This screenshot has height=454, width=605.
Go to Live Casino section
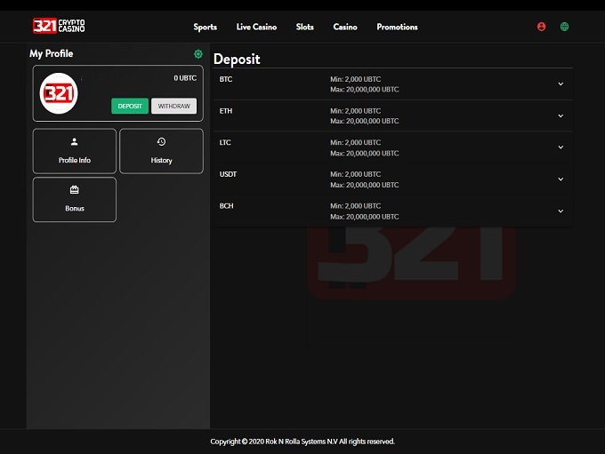pyautogui.click(x=256, y=27)
